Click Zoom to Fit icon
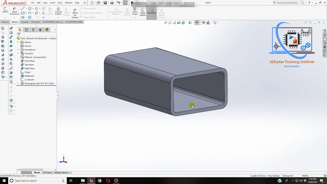The image size is (327, 184). pos(166,23)
